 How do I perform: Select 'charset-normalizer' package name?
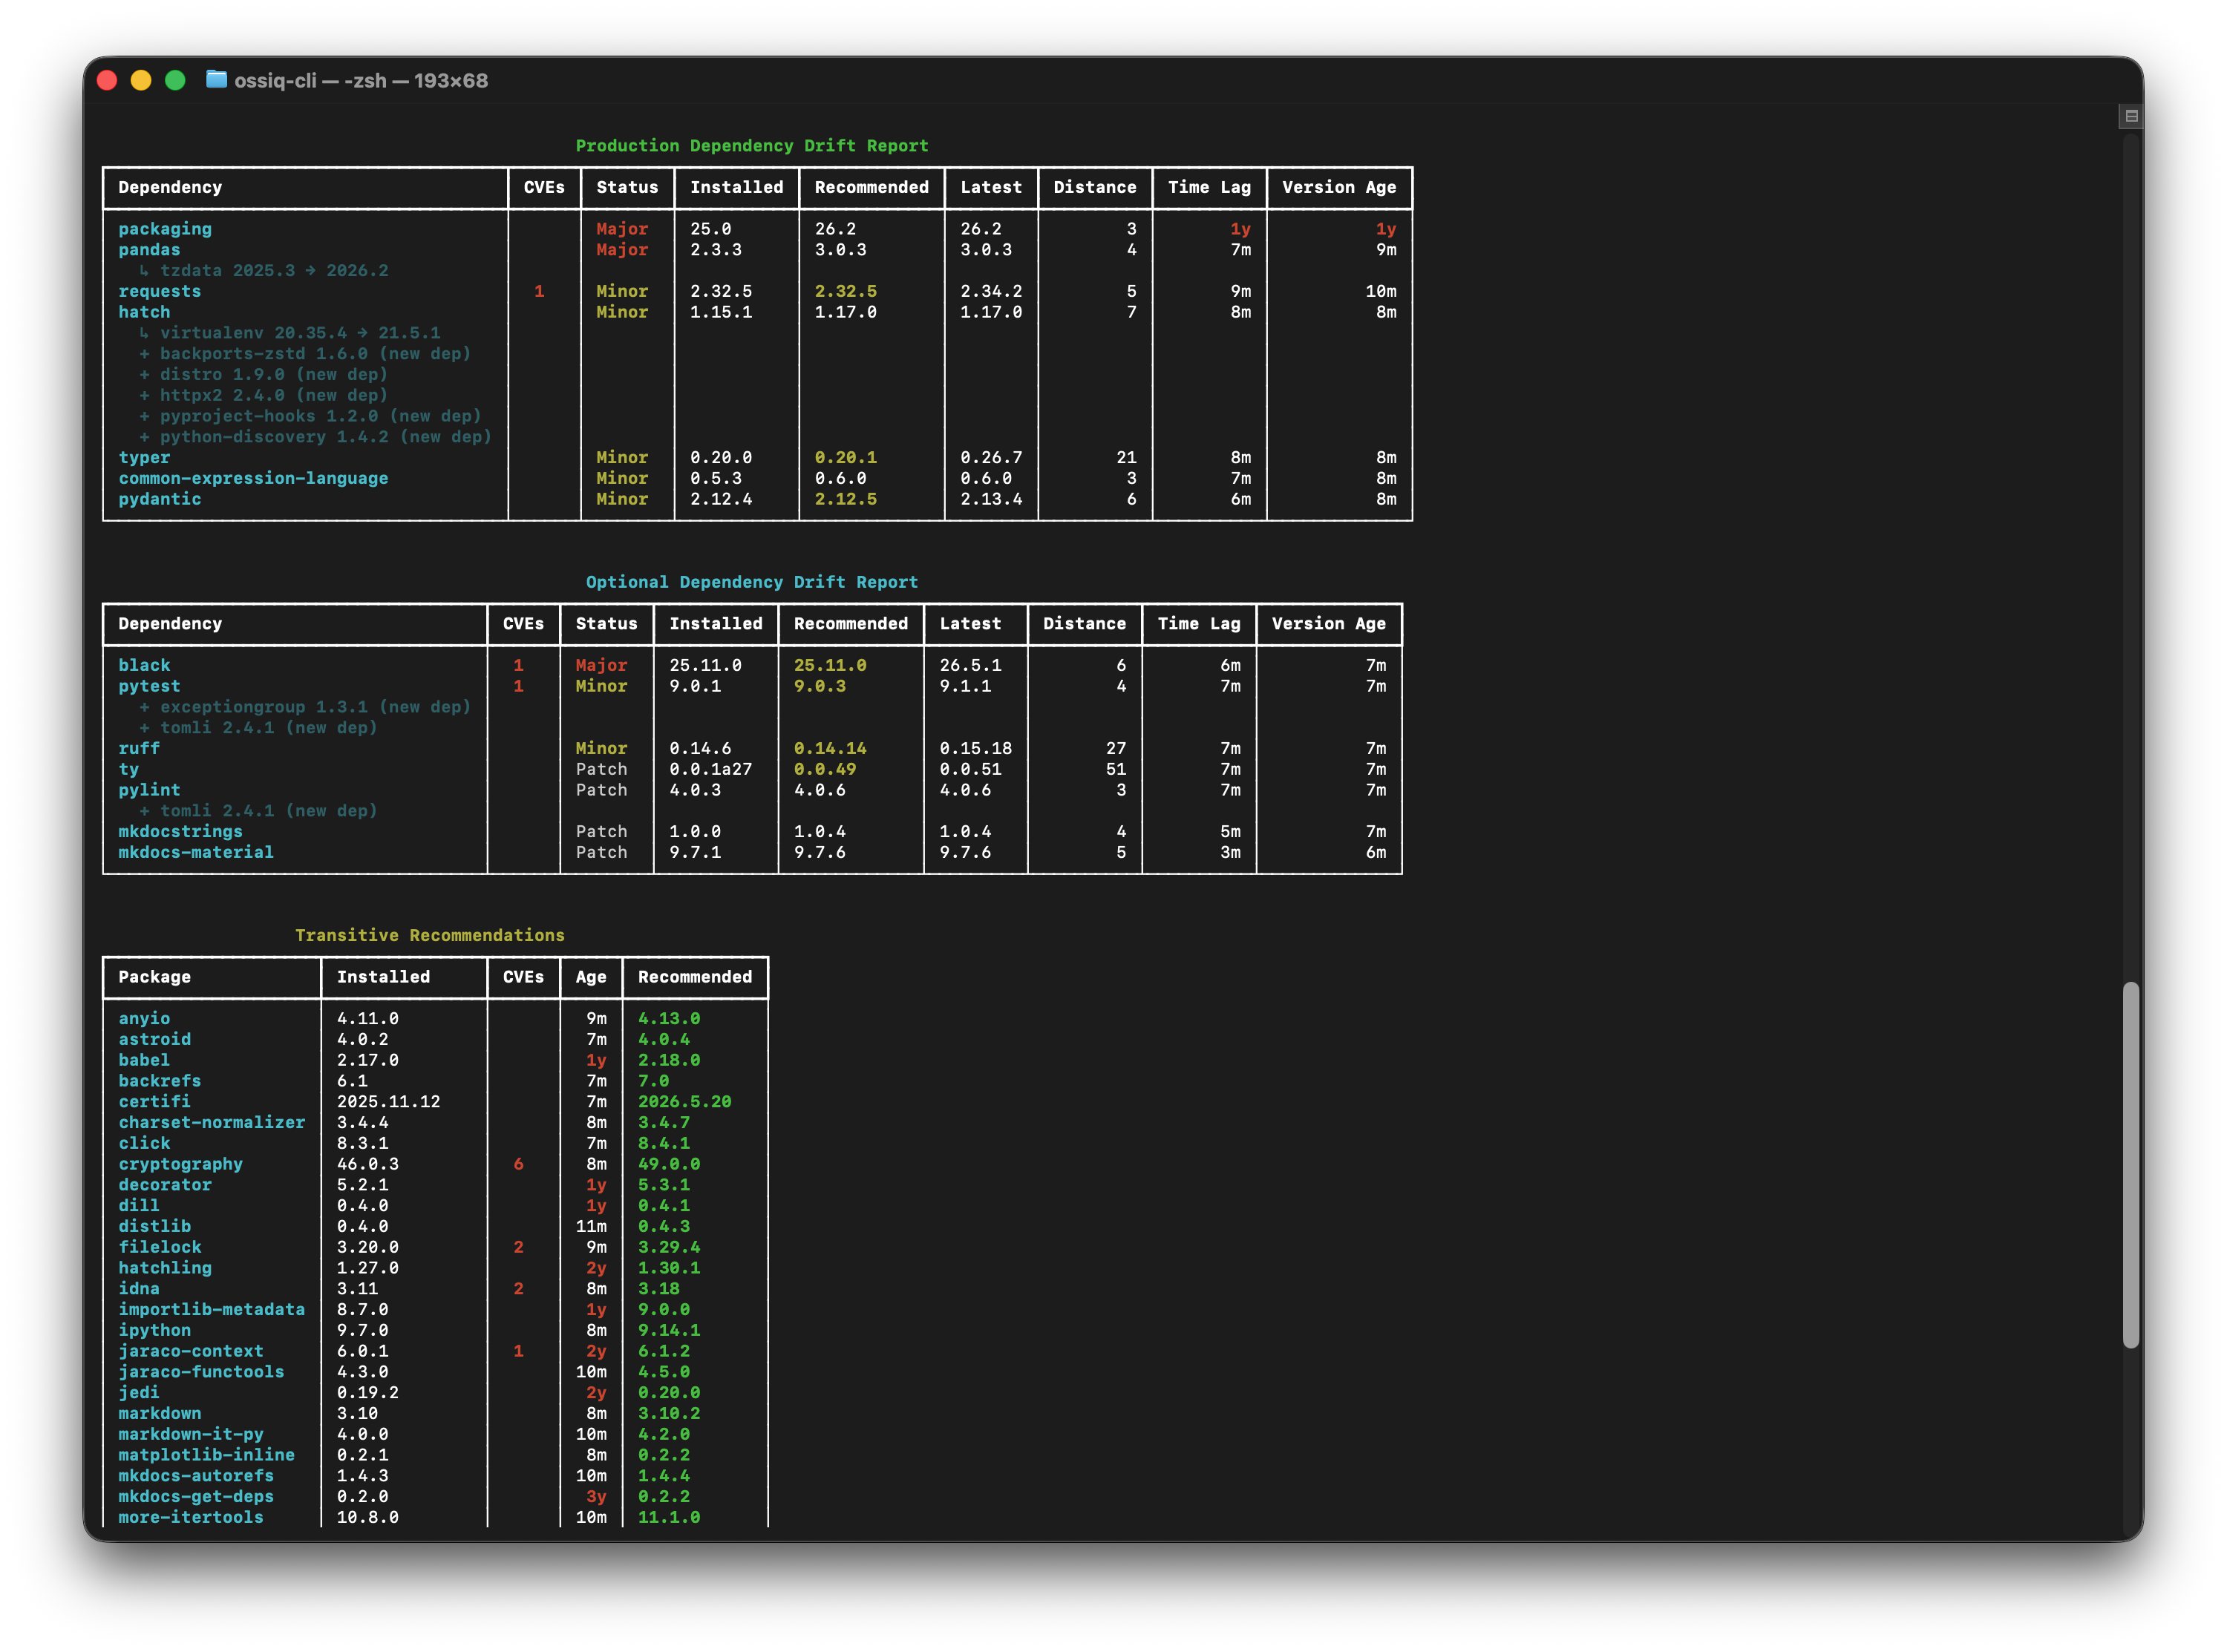211,1122
